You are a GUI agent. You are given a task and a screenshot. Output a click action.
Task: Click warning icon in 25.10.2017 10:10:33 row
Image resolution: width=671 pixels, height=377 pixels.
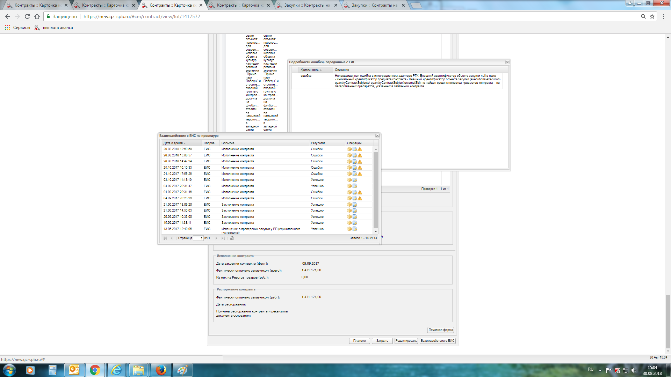(360, 168)
